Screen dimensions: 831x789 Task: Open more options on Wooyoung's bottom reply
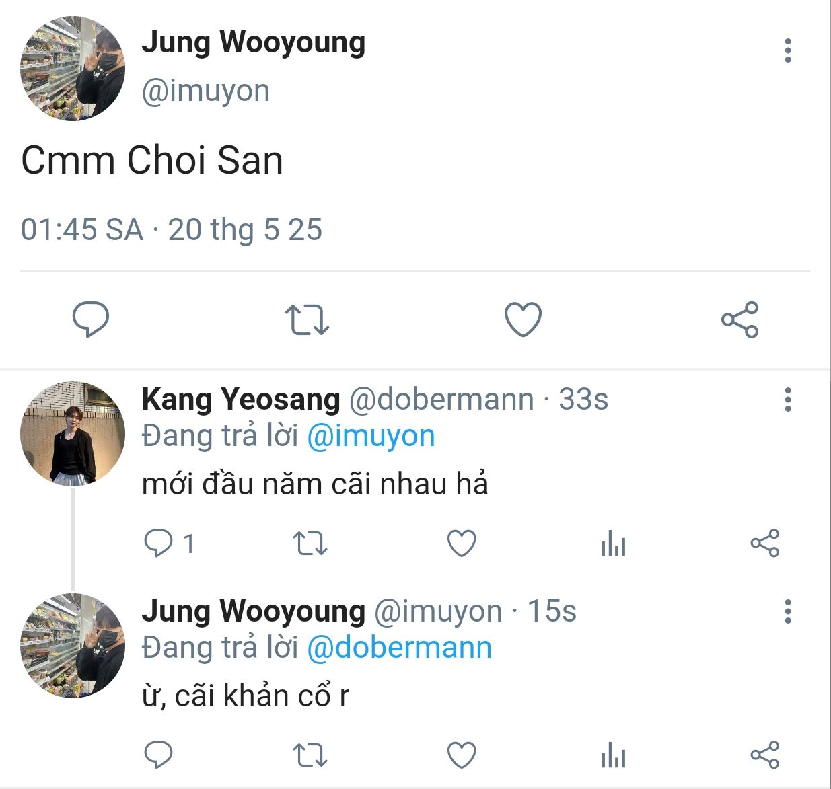788,611
